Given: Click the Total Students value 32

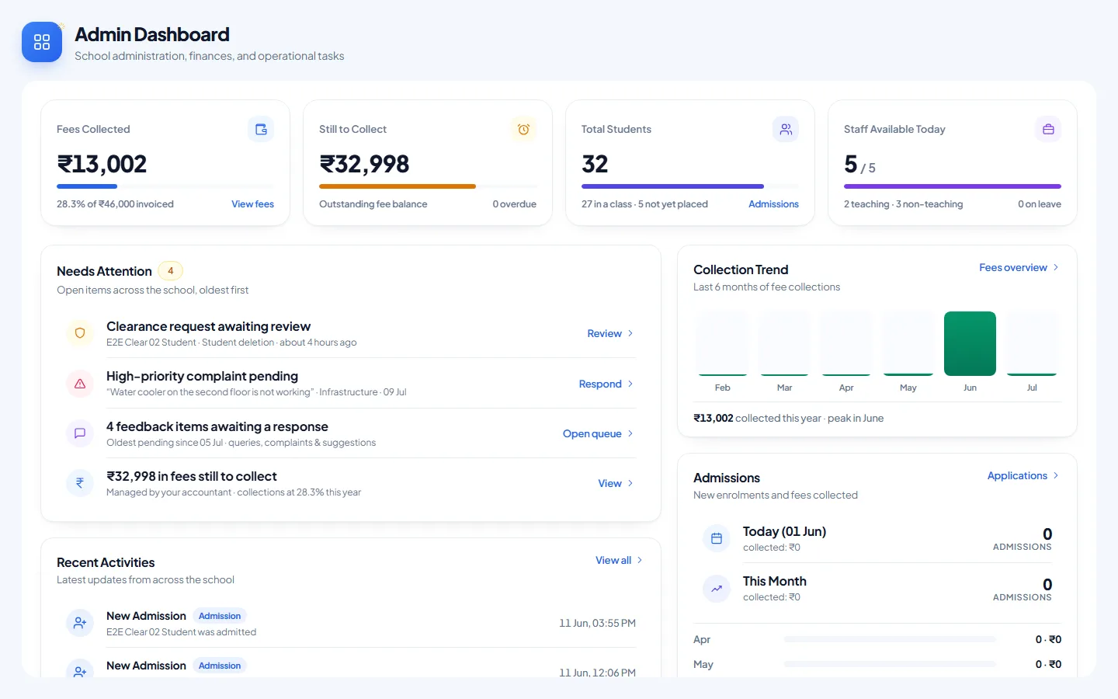Looking at the screenshot, I should click(x=595, y=164).
